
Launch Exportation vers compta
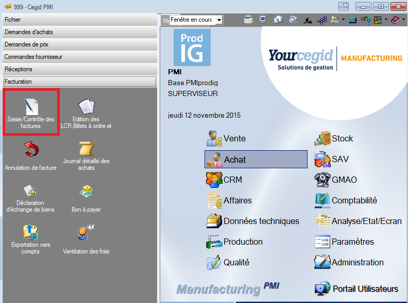(x=31, y=240)
